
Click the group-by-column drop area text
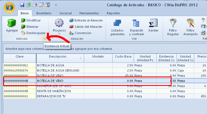pos(59,49)
